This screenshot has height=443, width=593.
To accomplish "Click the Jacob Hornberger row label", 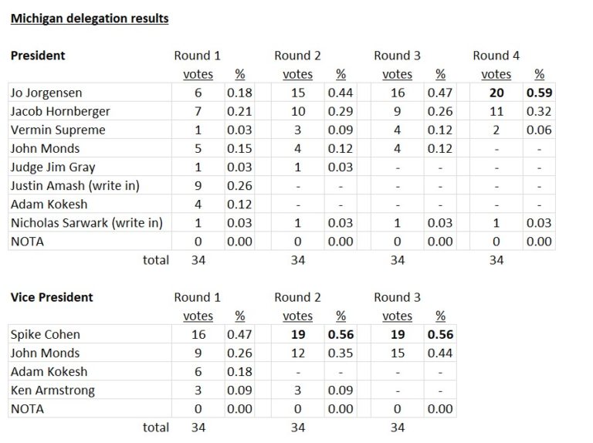I will [x=60, y=111].
